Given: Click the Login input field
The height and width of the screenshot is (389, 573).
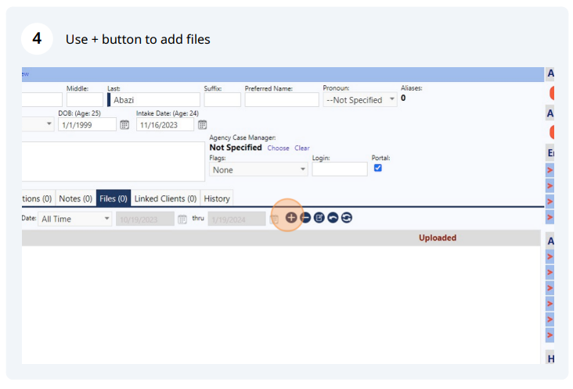Looking at the screenshot, I should pyautogui.click(x=340, y=170).
